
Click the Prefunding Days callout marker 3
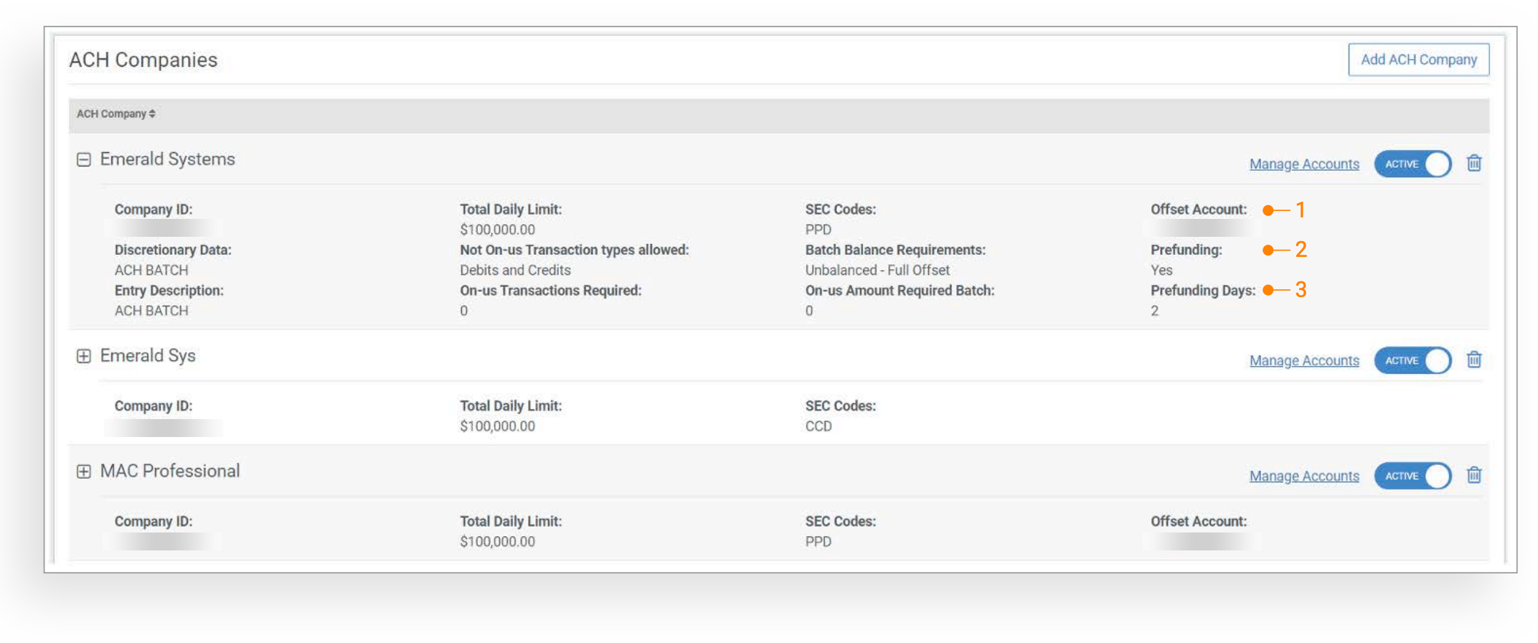(x=1300, y=290)
